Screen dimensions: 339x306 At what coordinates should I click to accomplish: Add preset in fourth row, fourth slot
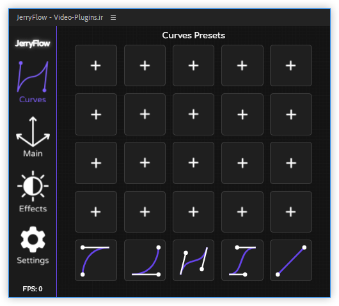pos(242,211)
